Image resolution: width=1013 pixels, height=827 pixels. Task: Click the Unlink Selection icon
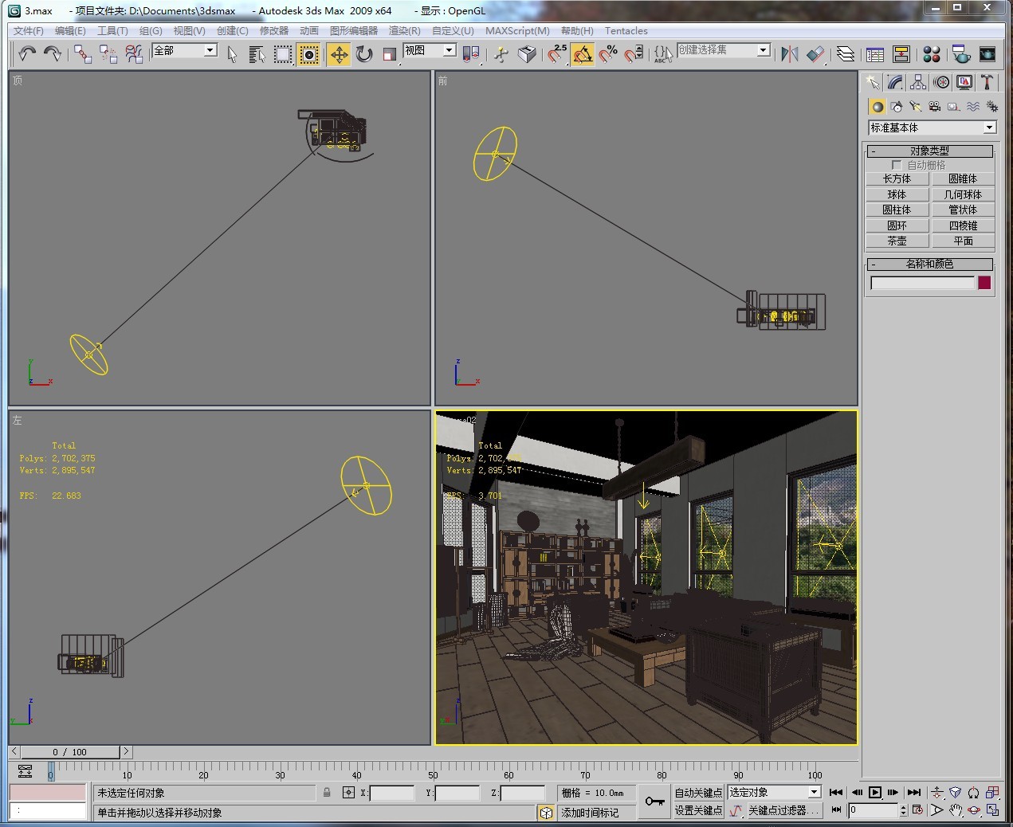[x=108, y=53]
